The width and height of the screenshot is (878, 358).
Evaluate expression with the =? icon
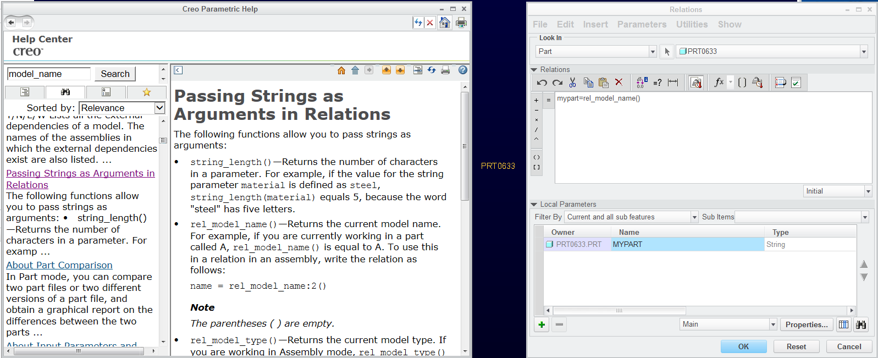tap(658, 82)
